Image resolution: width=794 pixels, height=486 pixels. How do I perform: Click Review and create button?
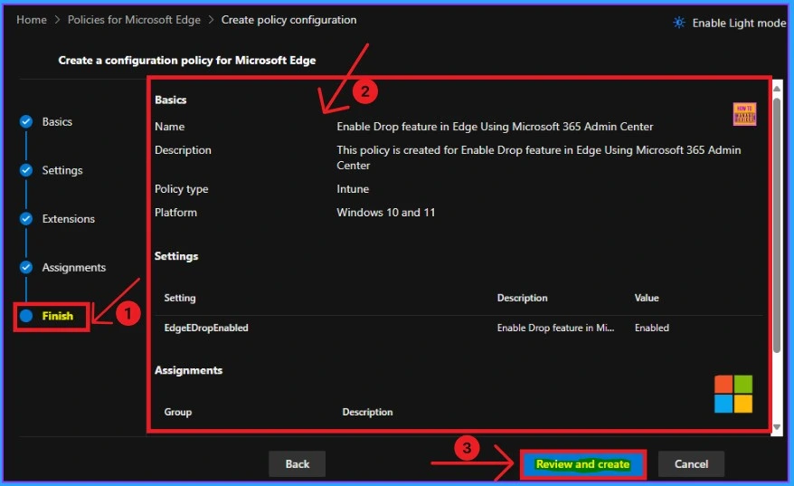583,463
